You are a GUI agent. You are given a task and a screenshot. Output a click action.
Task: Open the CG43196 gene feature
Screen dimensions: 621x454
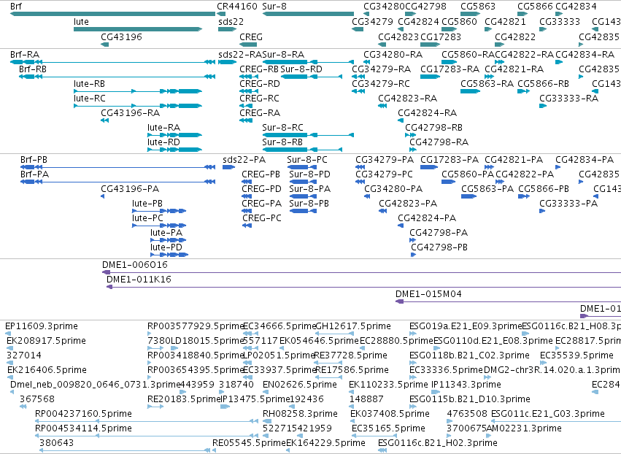(x=104, y=45)
